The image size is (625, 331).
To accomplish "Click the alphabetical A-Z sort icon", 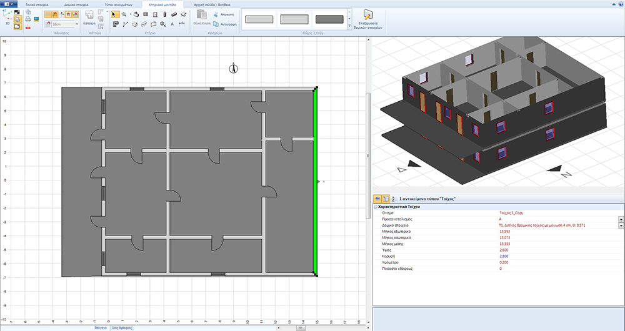I will 392,198.
